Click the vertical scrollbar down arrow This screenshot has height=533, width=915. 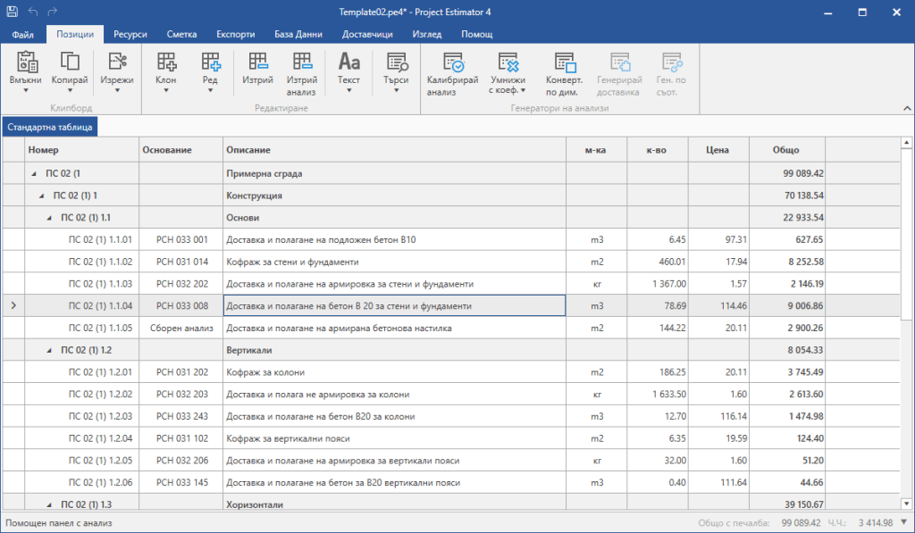pyautogui.click(x=906, y=503)
